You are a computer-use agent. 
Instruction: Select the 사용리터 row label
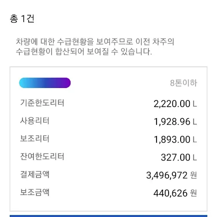tap(35, 121)
